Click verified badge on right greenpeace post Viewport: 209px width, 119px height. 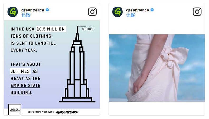152,10
